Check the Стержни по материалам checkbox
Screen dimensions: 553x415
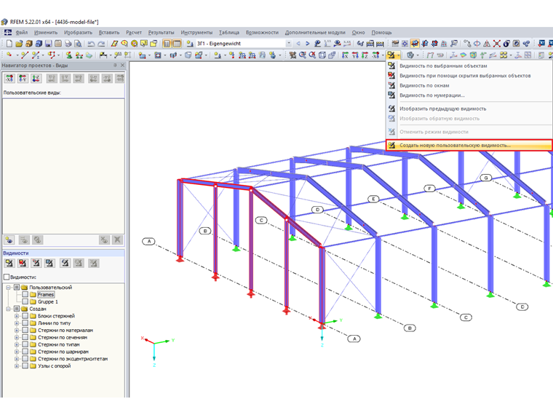tap(25, 331)
